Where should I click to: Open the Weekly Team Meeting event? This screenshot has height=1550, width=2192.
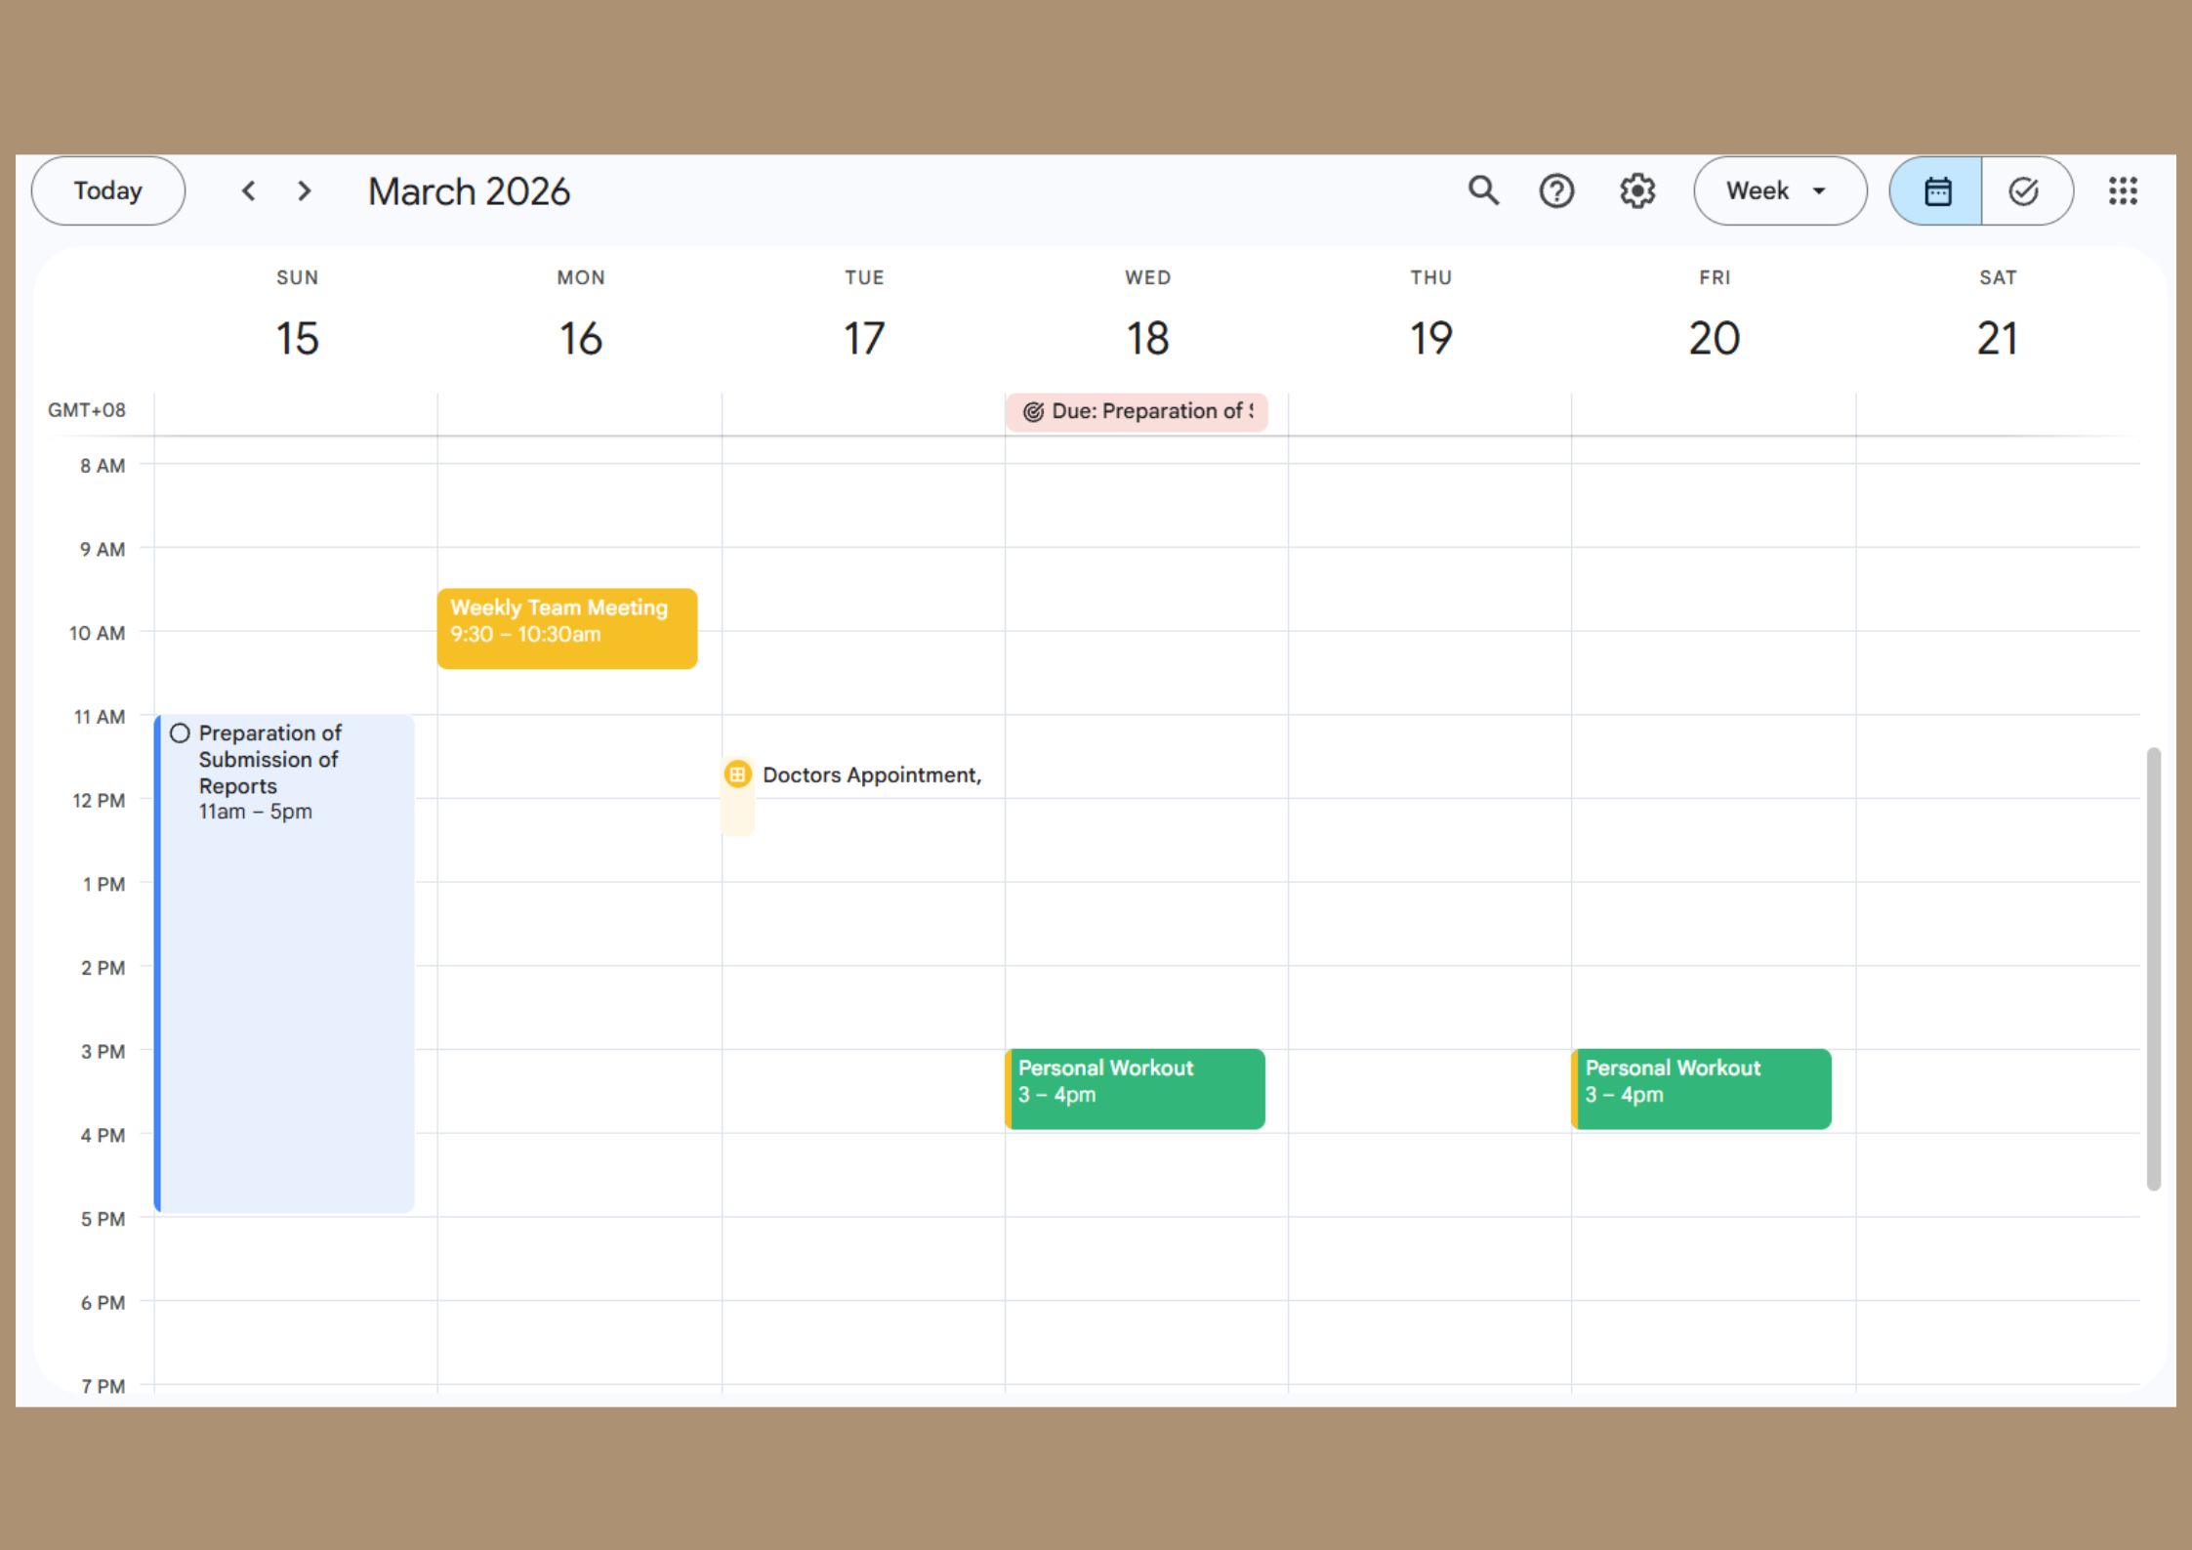coord(566,628)
